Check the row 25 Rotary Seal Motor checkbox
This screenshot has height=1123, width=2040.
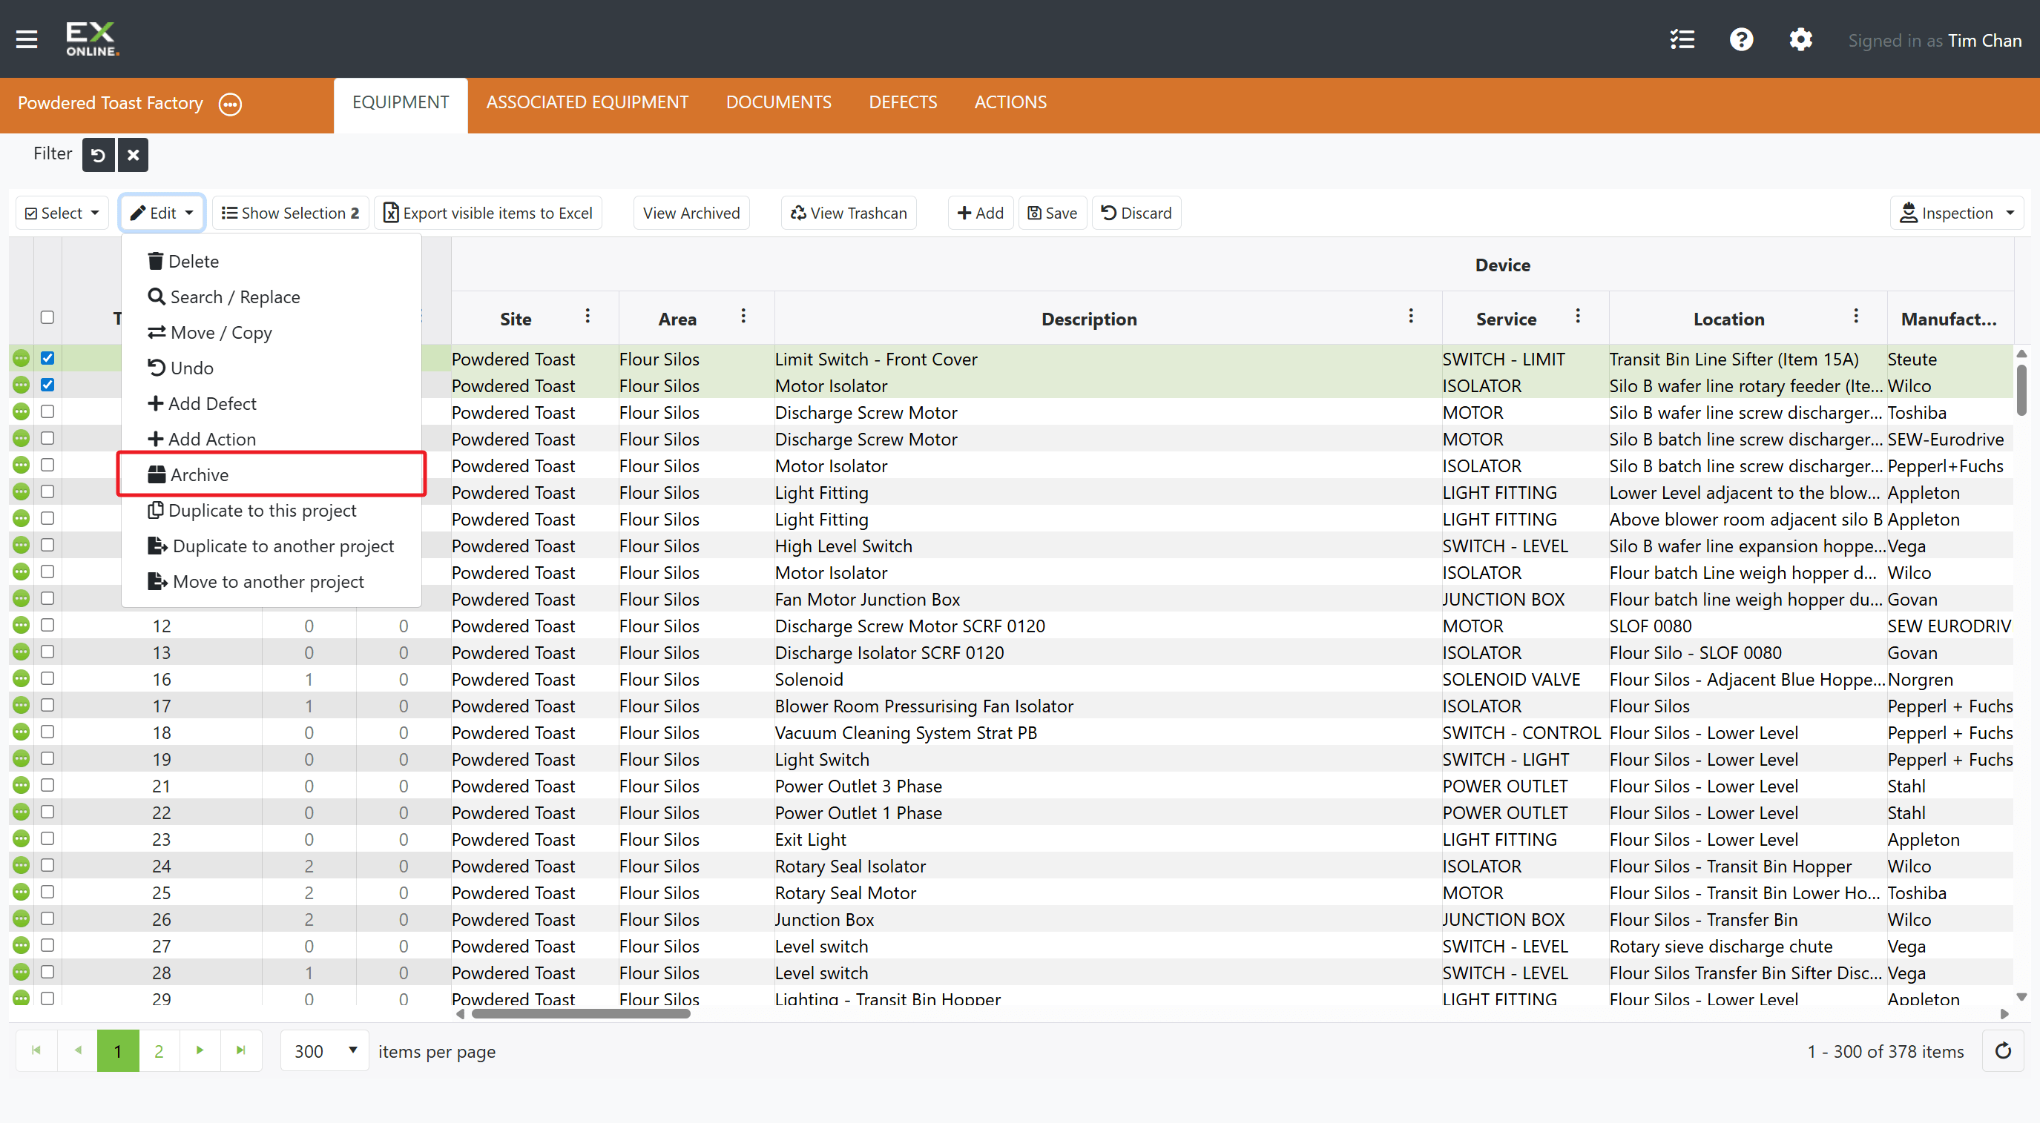point(47,892)
